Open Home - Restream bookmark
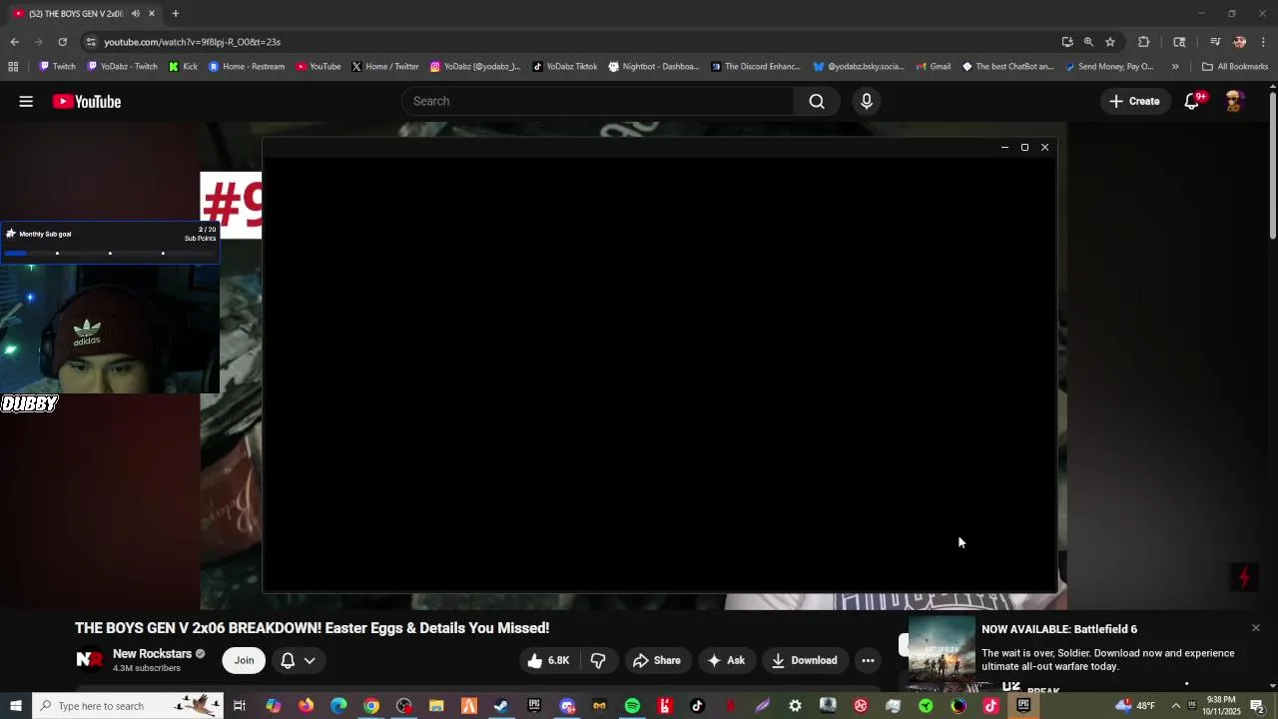 coord(247,67)
